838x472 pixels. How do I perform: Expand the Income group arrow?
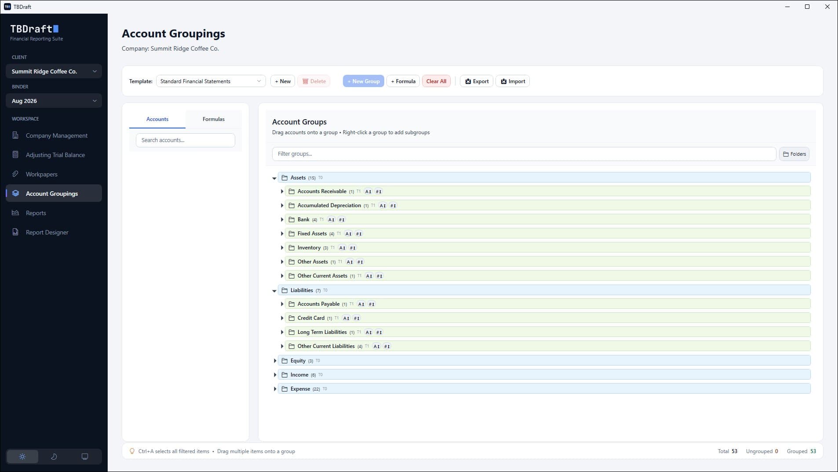(x=275, y=375)
